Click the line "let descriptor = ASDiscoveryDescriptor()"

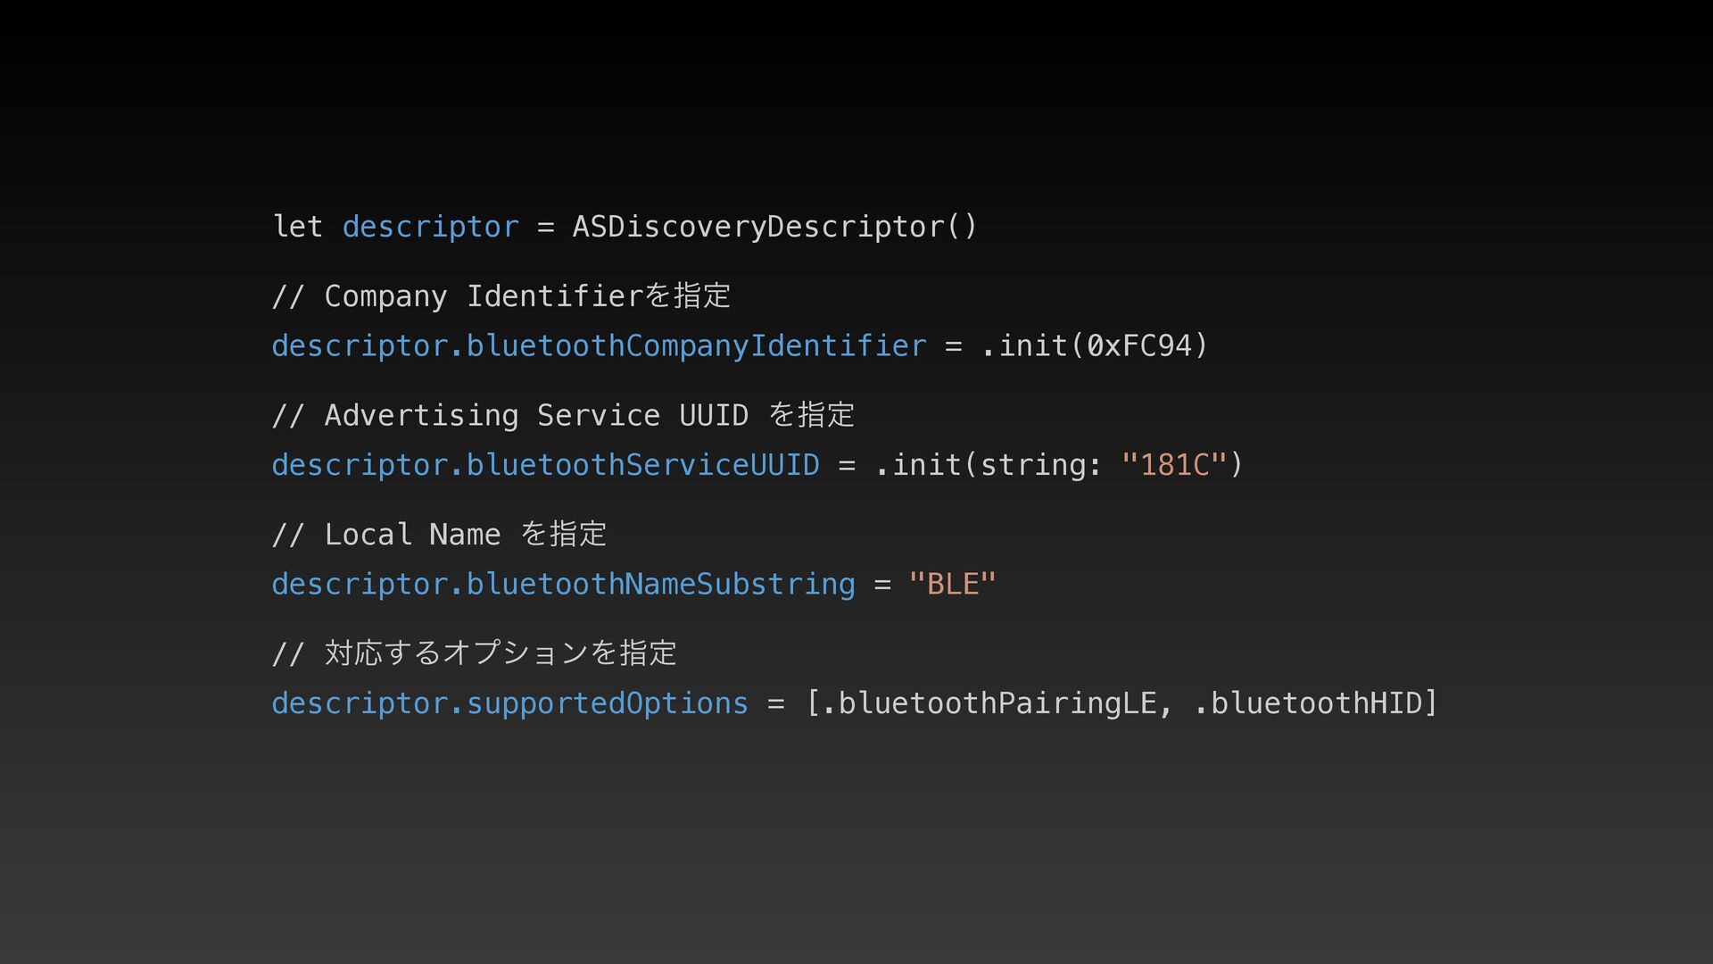[625, 227]
